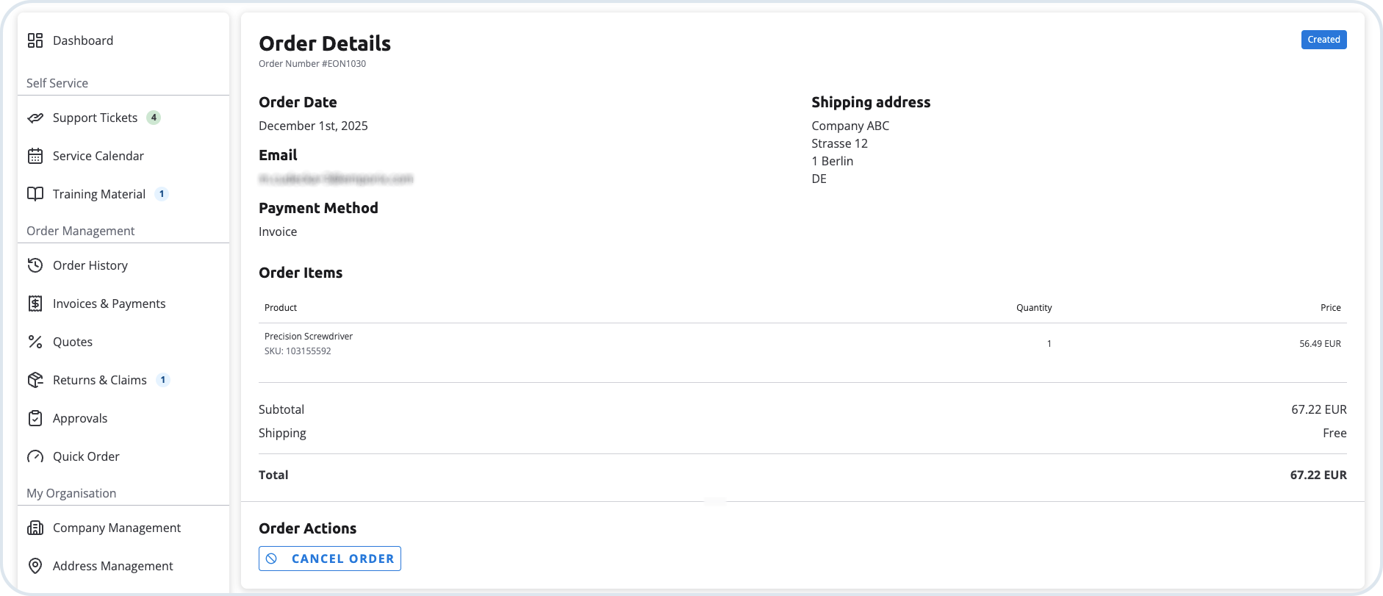Open Invoices & Payments section

coord(109,304)
